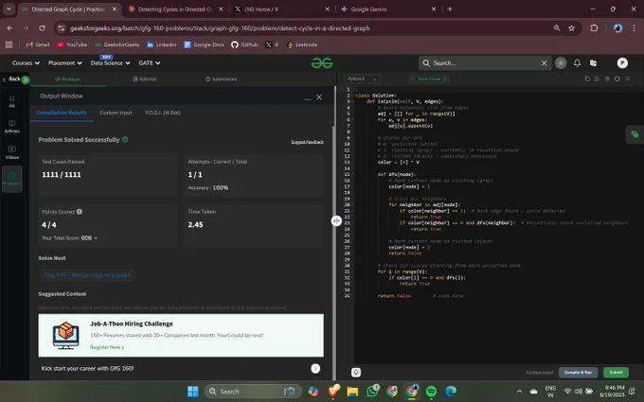Click the GfG 160 banner arrow

coord(315,368)
